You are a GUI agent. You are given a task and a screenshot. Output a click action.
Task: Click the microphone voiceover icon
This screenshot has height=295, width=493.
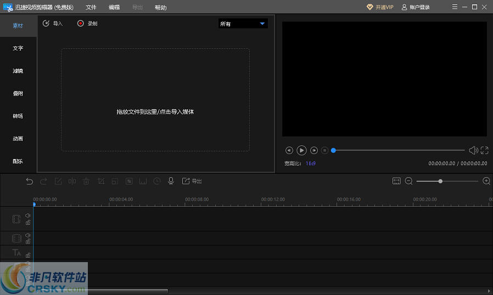[171, 181]
